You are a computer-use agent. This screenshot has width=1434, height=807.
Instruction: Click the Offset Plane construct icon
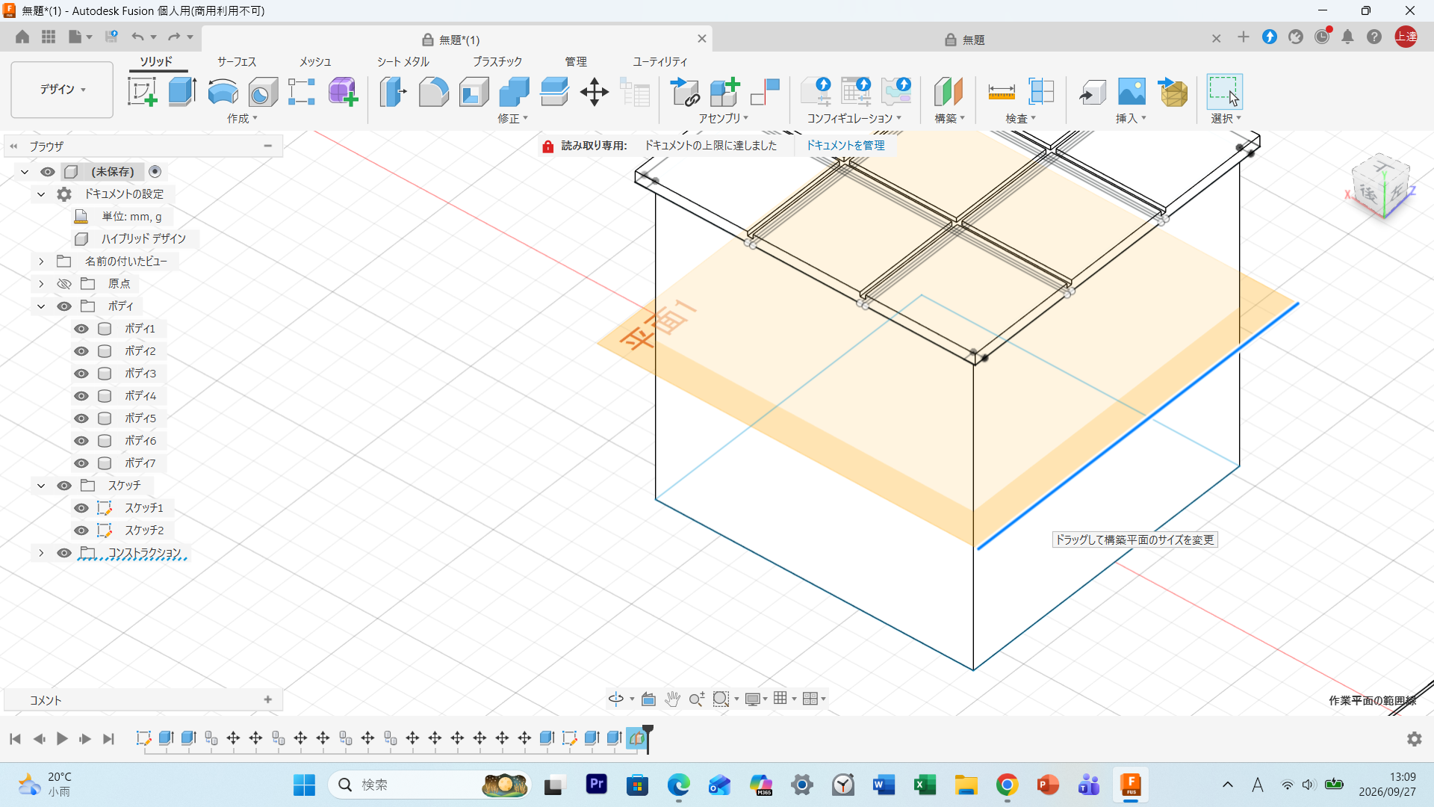pyautogui.click(x=948, y=92)
